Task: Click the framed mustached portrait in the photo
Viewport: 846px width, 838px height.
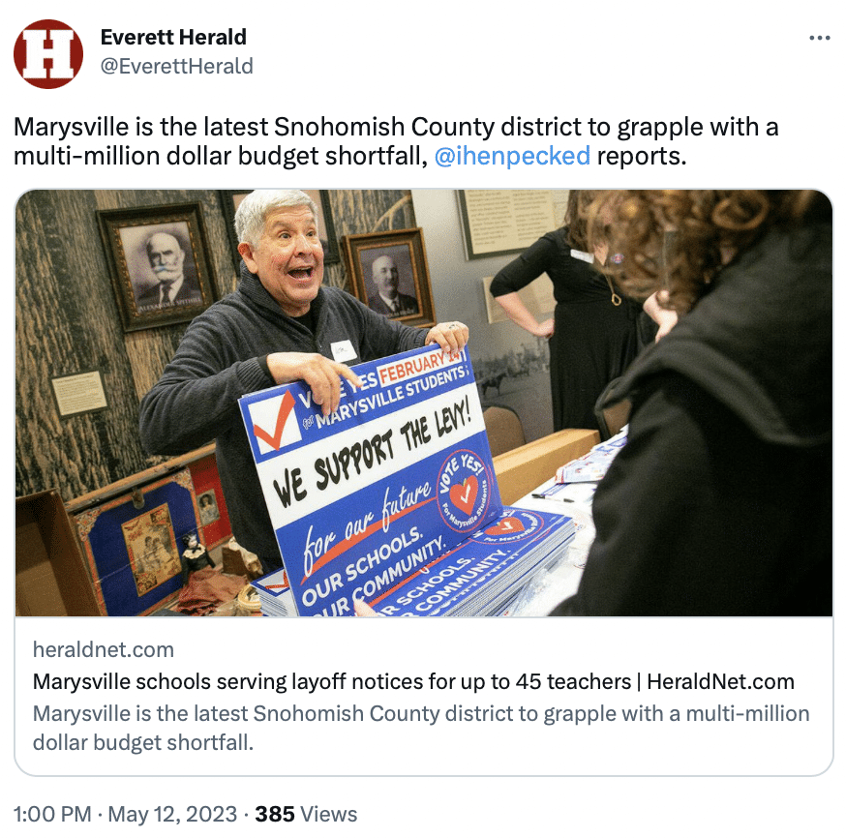Action: pyautogui.click(x=160, y=266)
